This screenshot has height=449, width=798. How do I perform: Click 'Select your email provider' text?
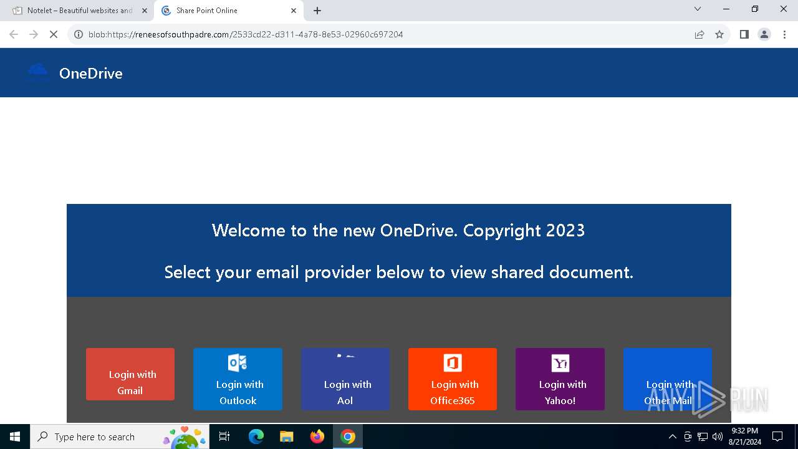pos(399,272)
